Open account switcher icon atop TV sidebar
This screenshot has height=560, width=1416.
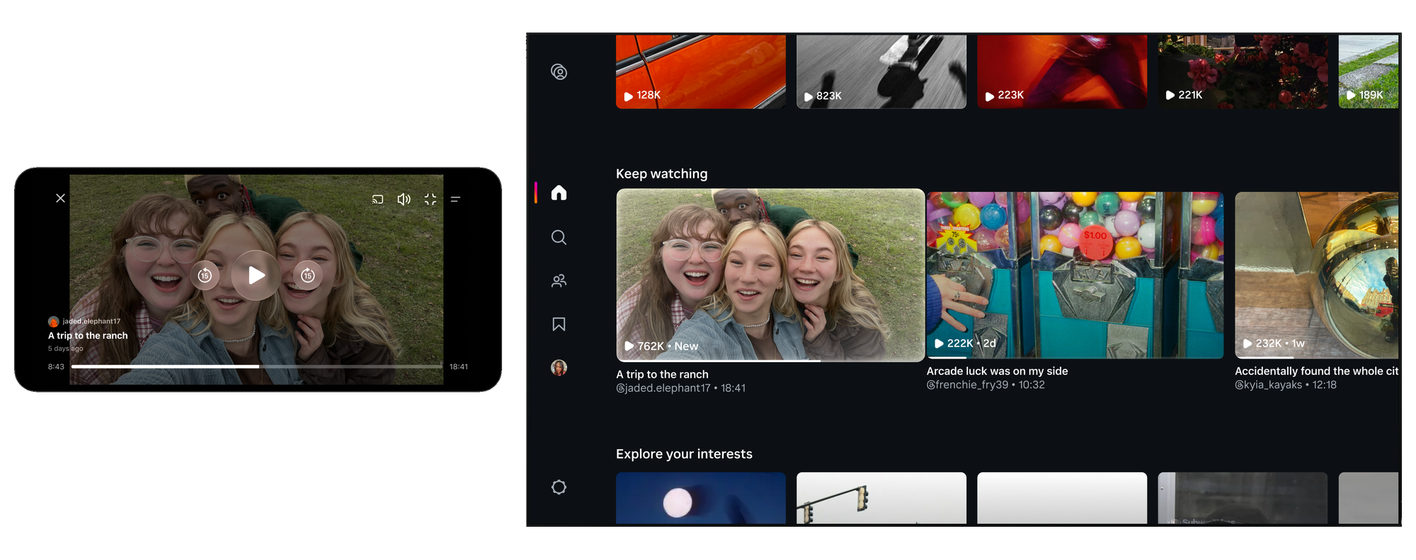559,72
